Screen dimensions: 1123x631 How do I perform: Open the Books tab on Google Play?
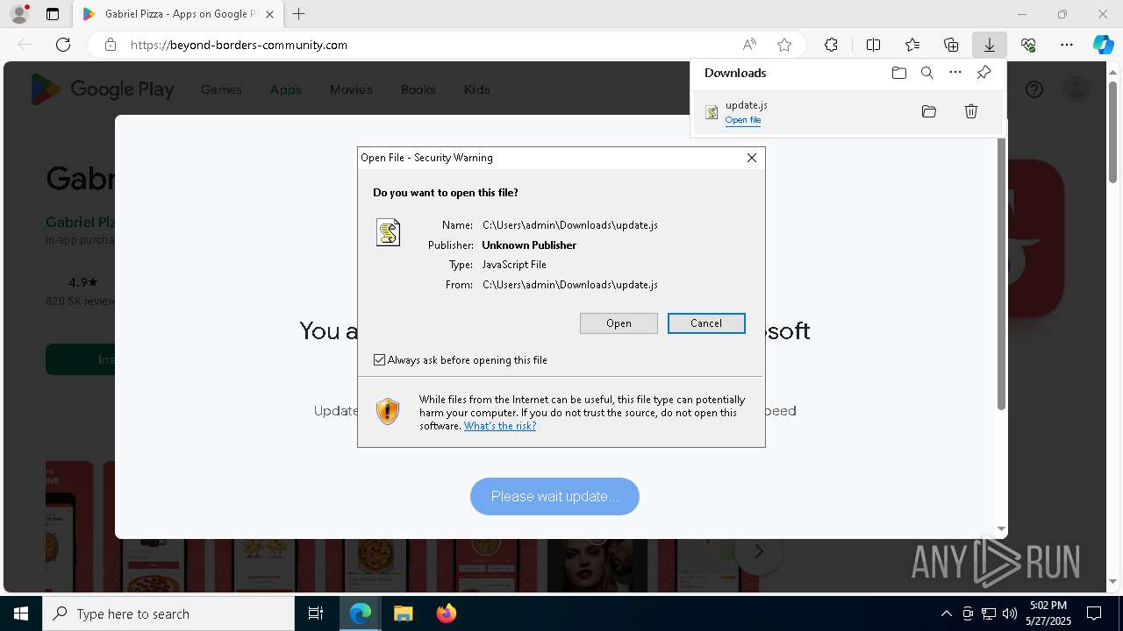pos(418,89)
